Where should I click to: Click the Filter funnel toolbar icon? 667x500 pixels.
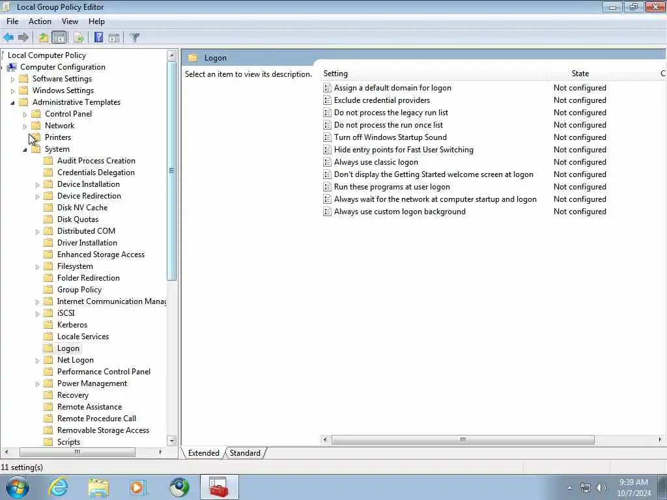[134, 37]
